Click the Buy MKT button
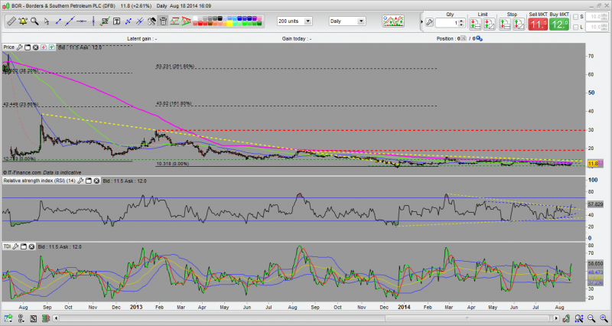612x326 pixels. coord(558,24)
